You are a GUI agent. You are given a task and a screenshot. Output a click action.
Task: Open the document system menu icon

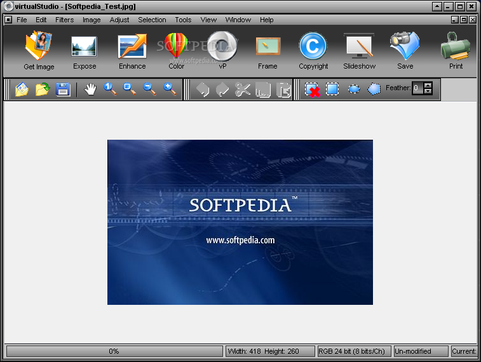click(x=8, y=20)
